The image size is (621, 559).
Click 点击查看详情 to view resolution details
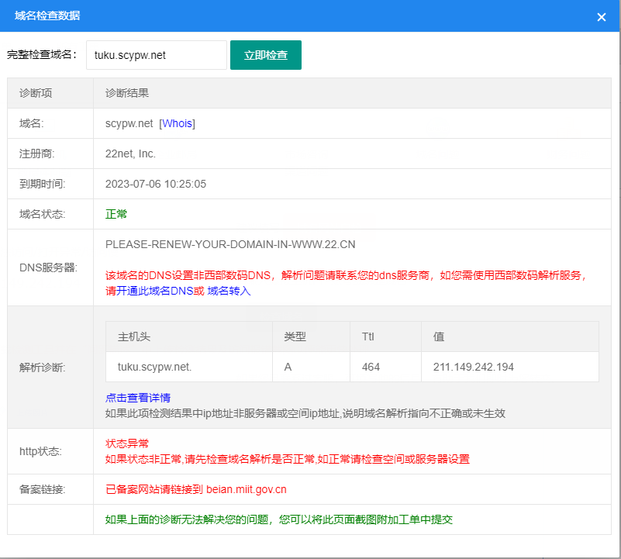pos(138,398)
